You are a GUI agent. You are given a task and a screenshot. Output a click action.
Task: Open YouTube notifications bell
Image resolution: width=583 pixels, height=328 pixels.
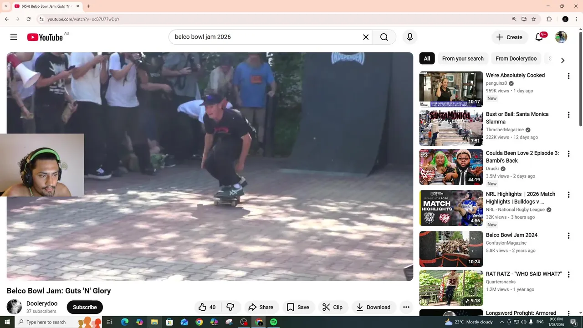click(x=539, y=37)
